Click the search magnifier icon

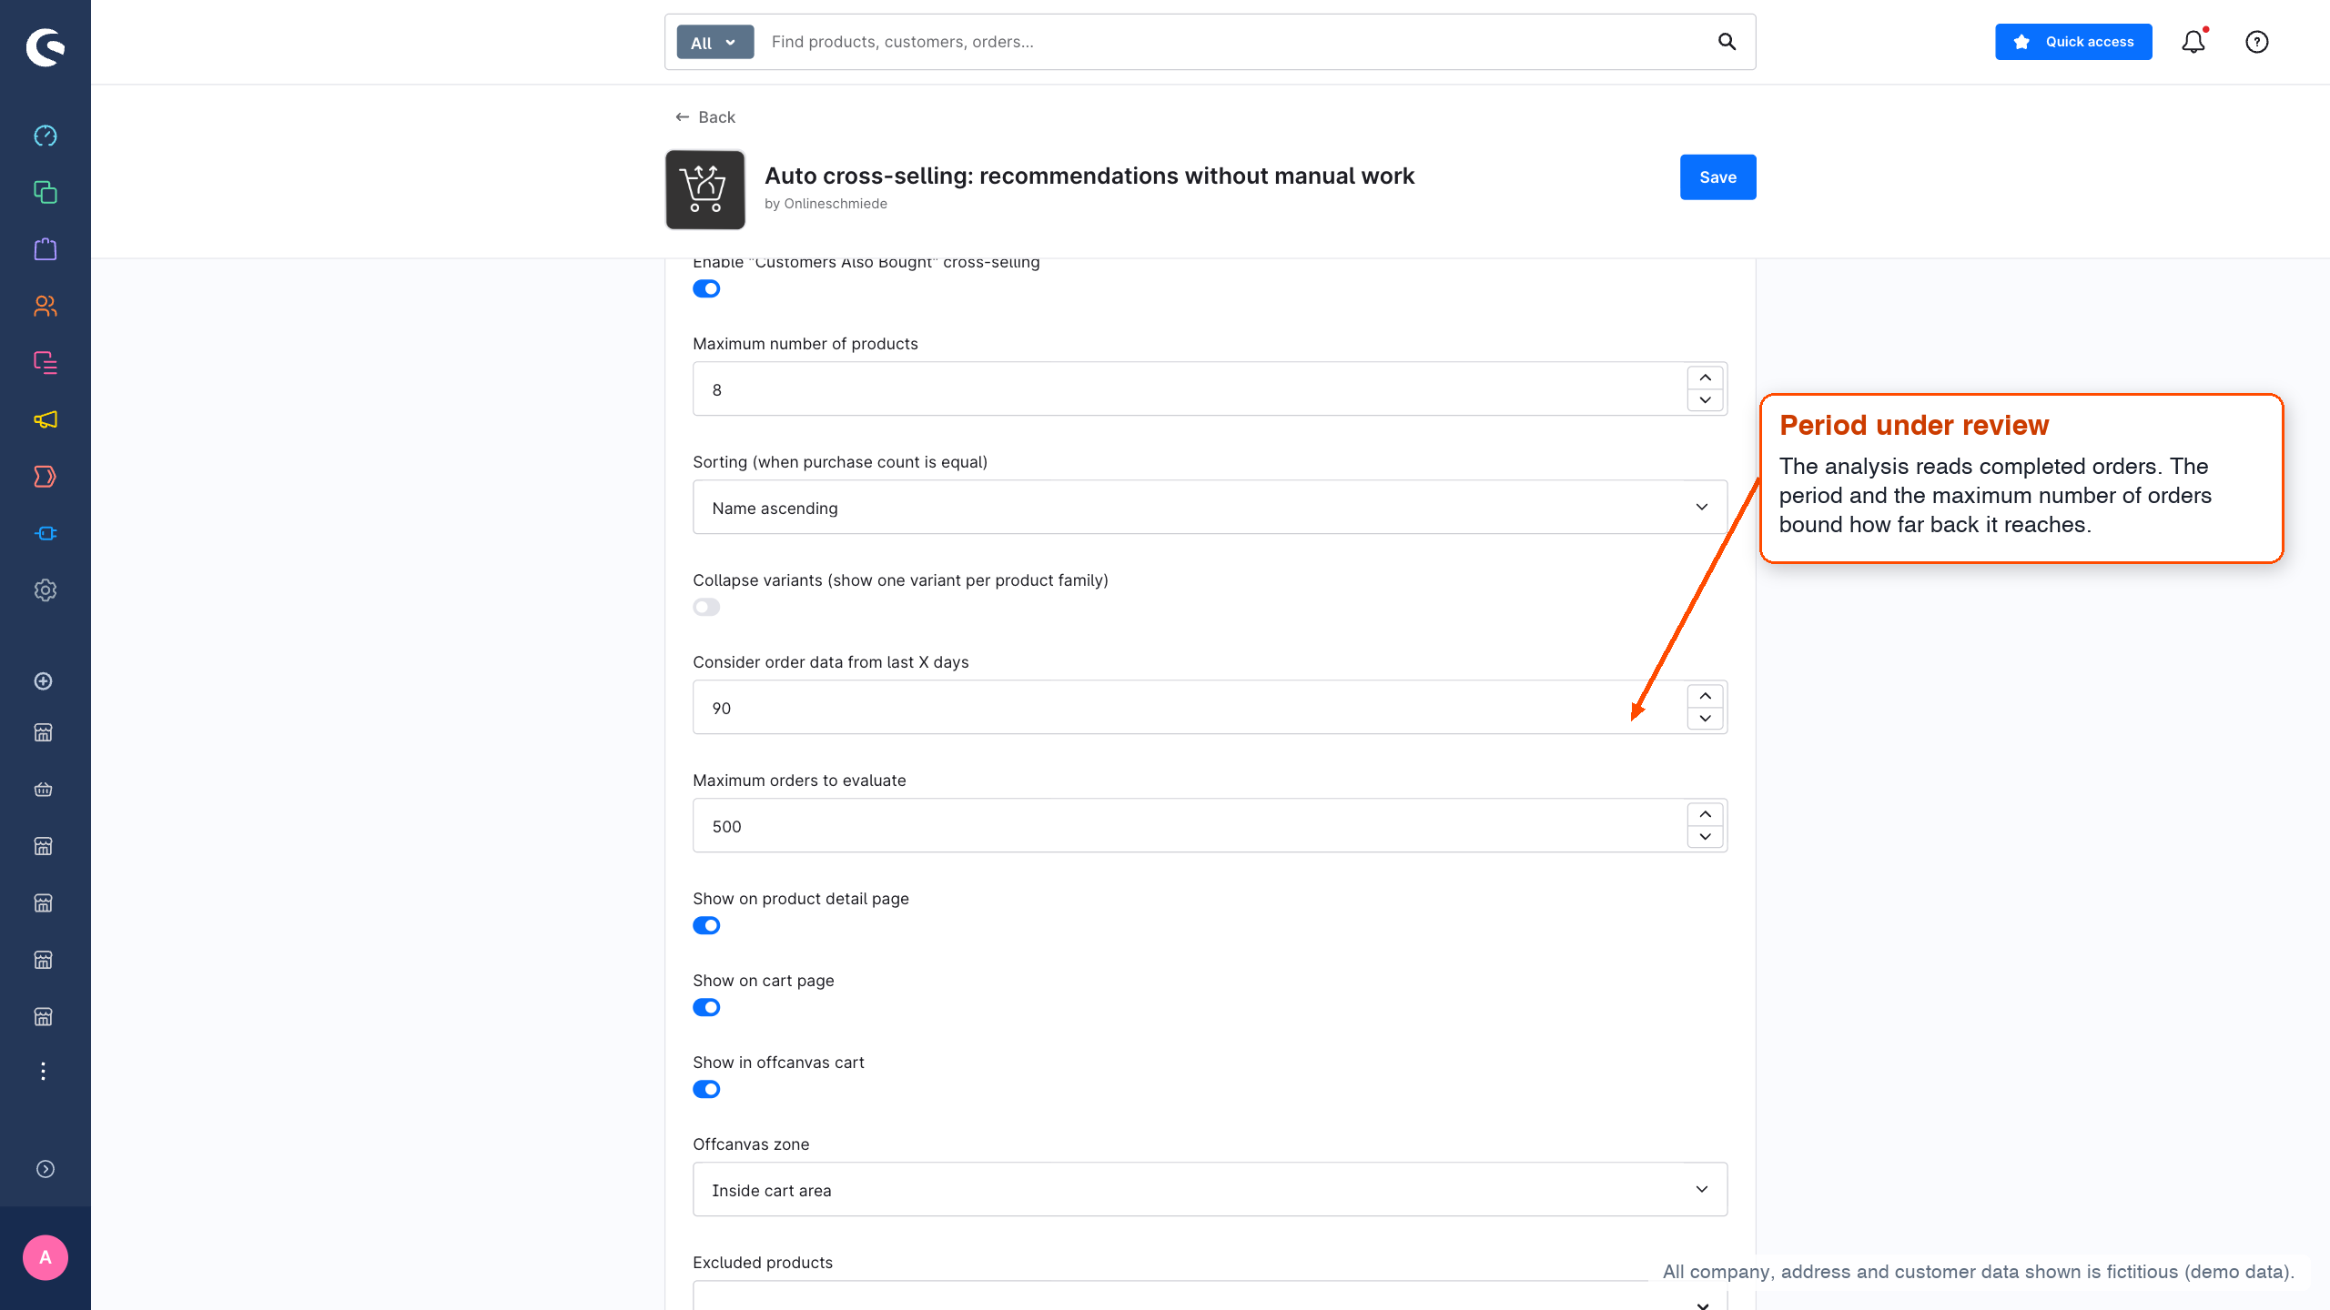click(x=1727, y=42)
